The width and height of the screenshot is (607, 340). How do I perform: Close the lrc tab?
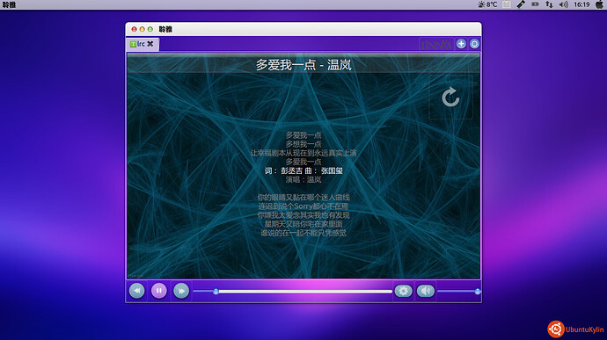[150, 44]
